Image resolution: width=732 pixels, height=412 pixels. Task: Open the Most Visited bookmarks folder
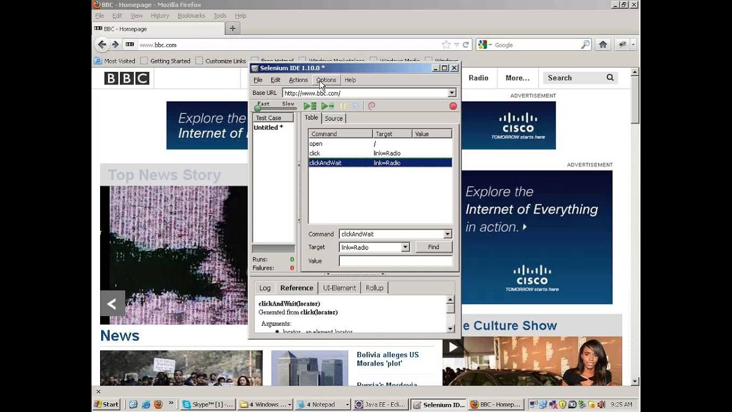click(x=114, y=61)
